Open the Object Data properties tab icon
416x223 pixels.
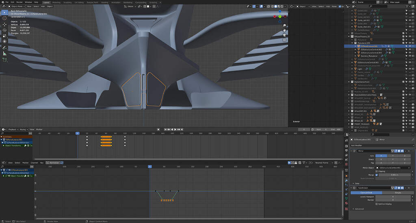tap(346, 198)
